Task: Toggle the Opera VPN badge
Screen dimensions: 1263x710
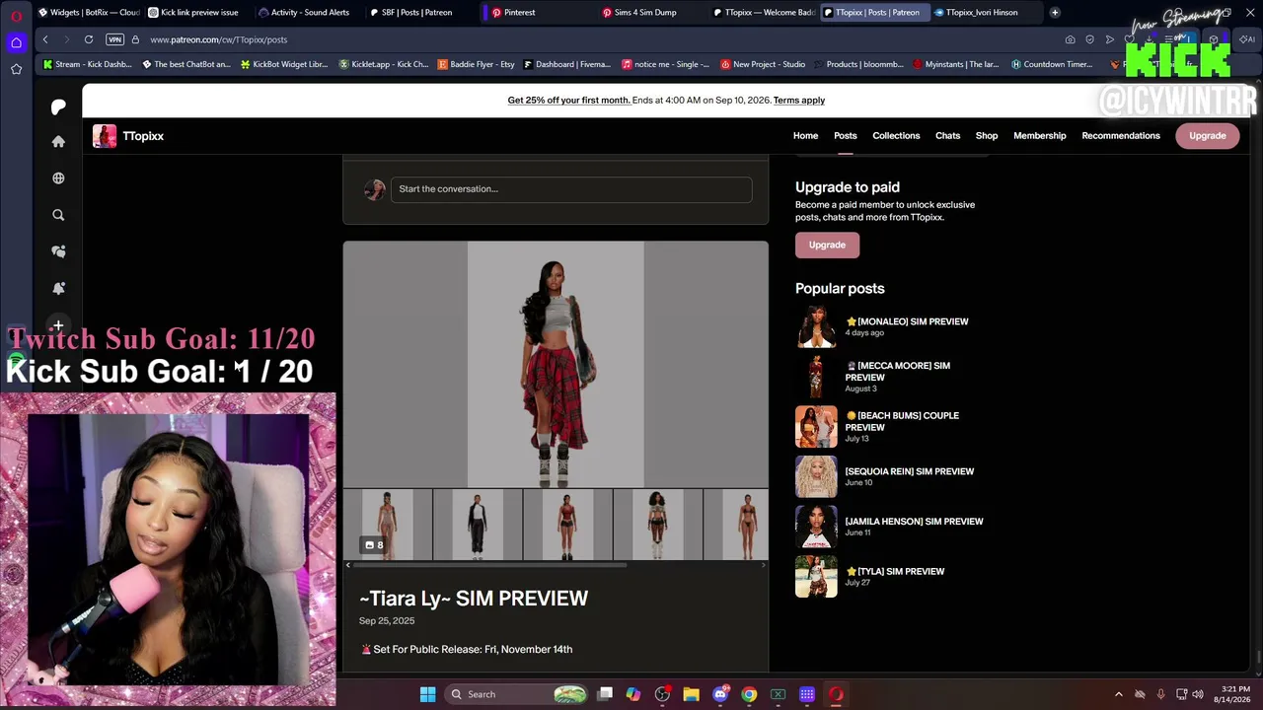Action: coord(114,39)
